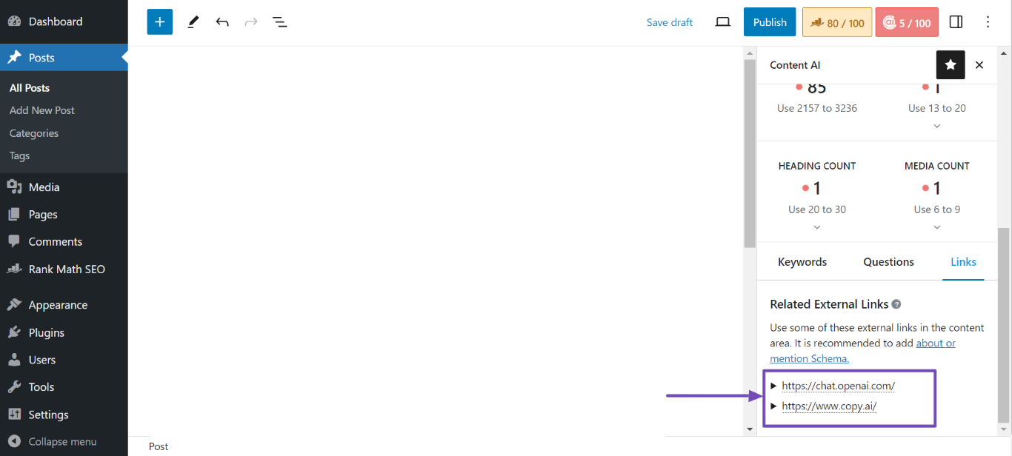This screenshot has height=456, width=1012.
Task: Expand the Heading Count chevron
Action: pos(817,227)
